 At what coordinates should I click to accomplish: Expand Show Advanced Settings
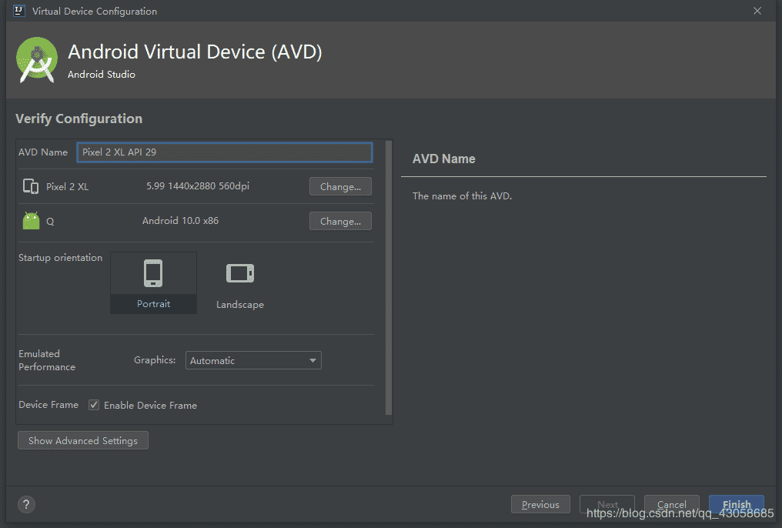[83, 441]
